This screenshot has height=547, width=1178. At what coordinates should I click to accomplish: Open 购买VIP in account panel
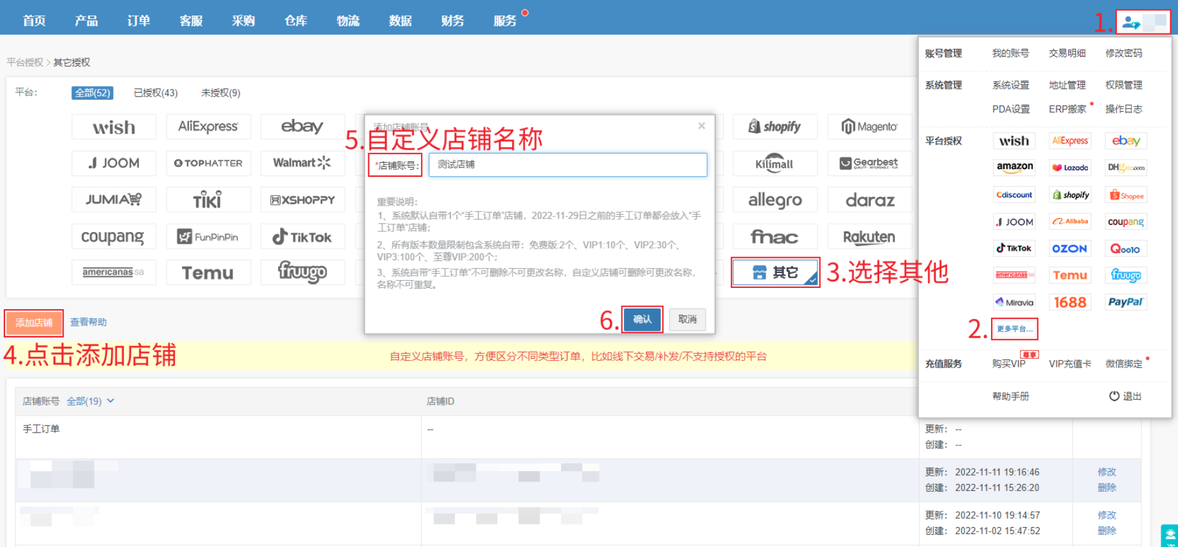click(1009, 364)
